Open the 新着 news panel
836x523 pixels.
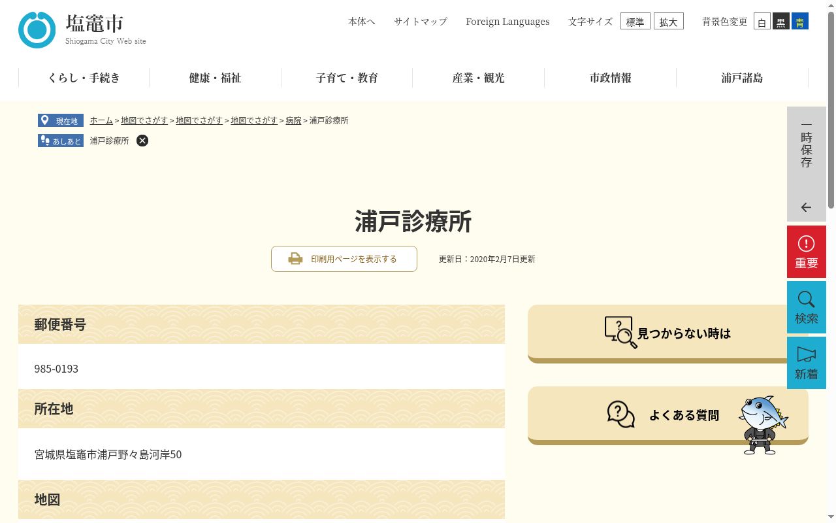806,363
